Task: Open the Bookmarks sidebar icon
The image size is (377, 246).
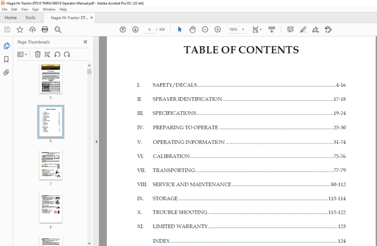Action: click(7, 60)
